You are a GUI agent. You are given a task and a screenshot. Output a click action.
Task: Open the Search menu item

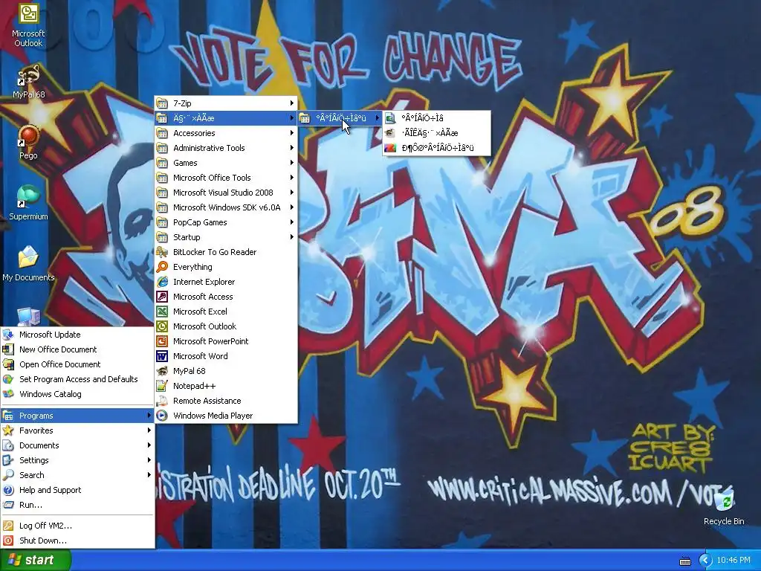coord(77,475)
